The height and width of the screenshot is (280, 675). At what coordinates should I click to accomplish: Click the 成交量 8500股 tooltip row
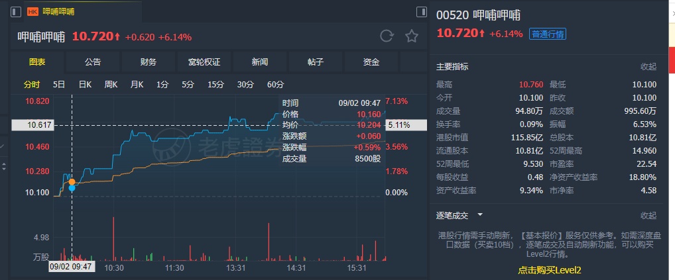coord(332,160)
